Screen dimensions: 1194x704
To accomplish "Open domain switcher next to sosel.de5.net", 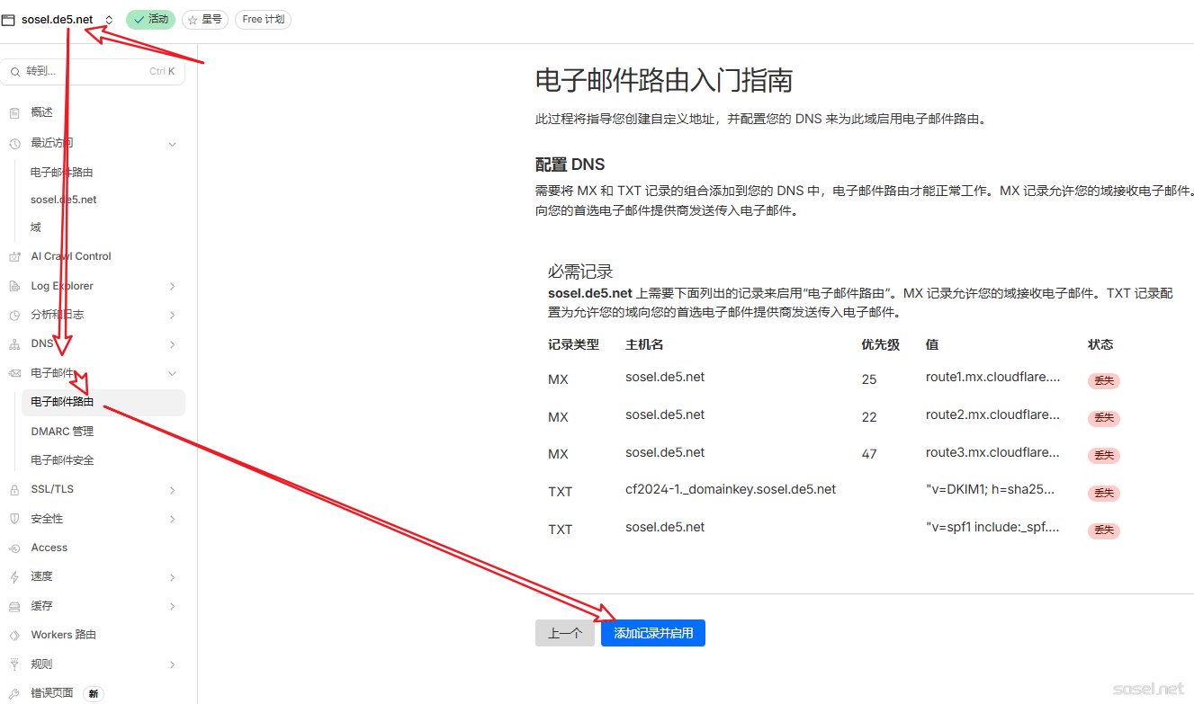I will click(109, 20).
